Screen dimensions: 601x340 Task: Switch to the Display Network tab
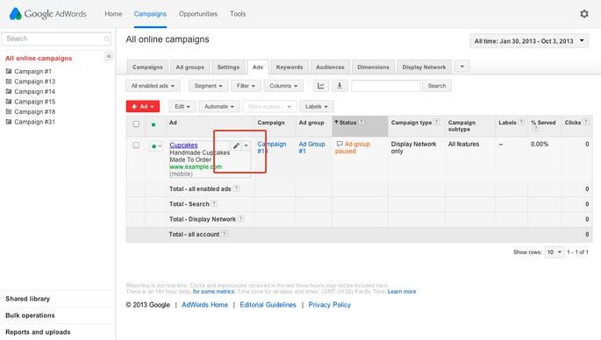click(x=424, y=67)
